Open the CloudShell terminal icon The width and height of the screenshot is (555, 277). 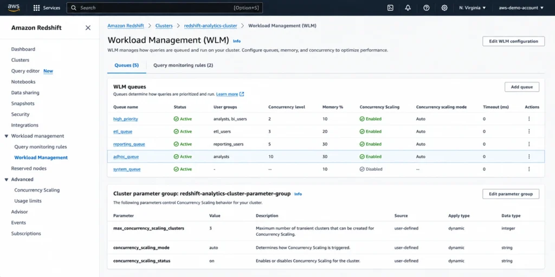(x=390, y=8)
